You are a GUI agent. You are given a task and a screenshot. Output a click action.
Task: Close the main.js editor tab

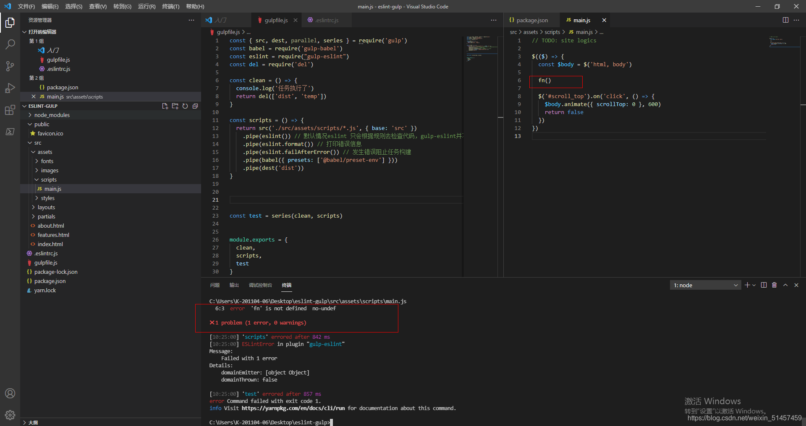click(x=604, y=20)
